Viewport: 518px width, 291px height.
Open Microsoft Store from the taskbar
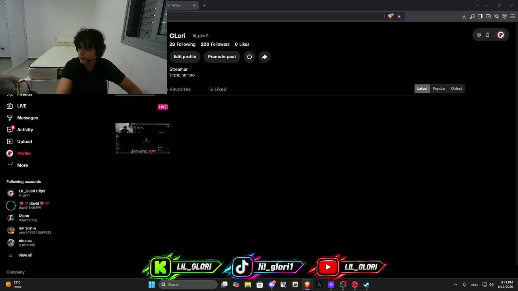pyautogui.click(x=260, y=285)
